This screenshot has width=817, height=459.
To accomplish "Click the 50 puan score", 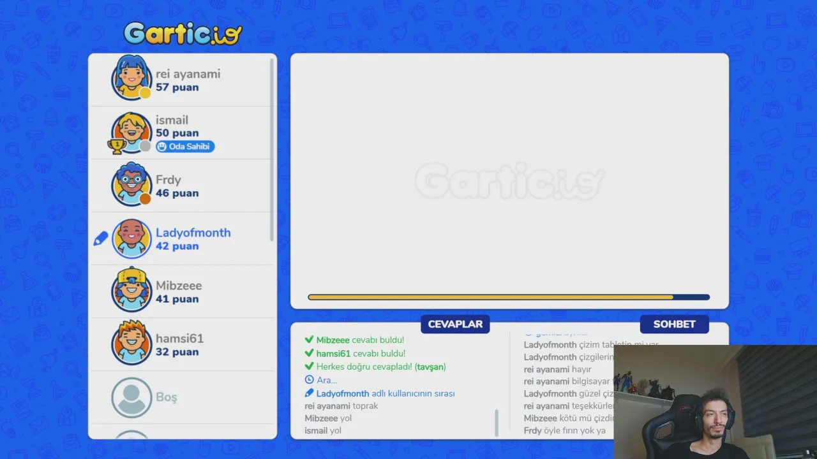I will [x=177, y=133].
